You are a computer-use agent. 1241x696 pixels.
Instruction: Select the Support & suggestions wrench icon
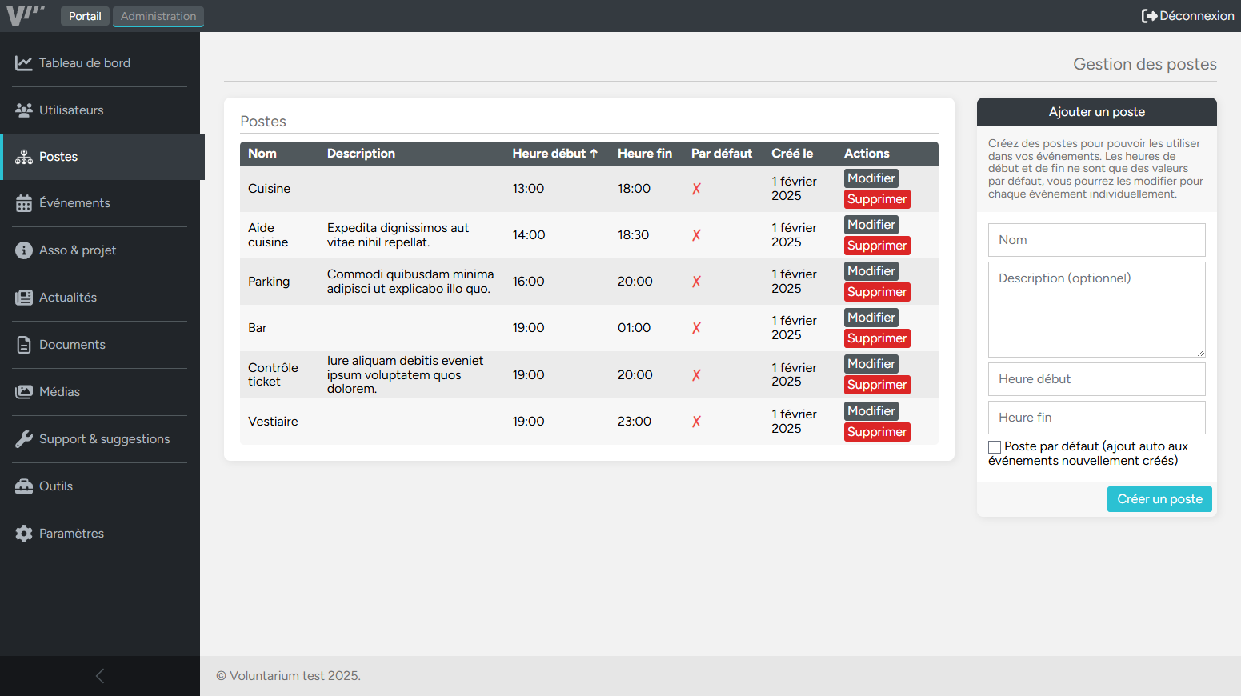(22, 438)
